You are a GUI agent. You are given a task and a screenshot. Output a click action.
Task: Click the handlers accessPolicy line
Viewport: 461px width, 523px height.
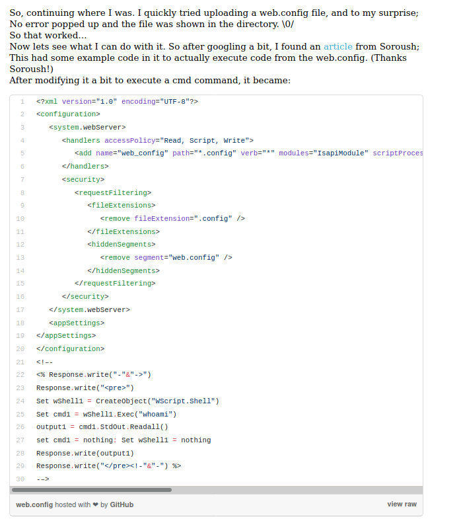click(158, 140)
